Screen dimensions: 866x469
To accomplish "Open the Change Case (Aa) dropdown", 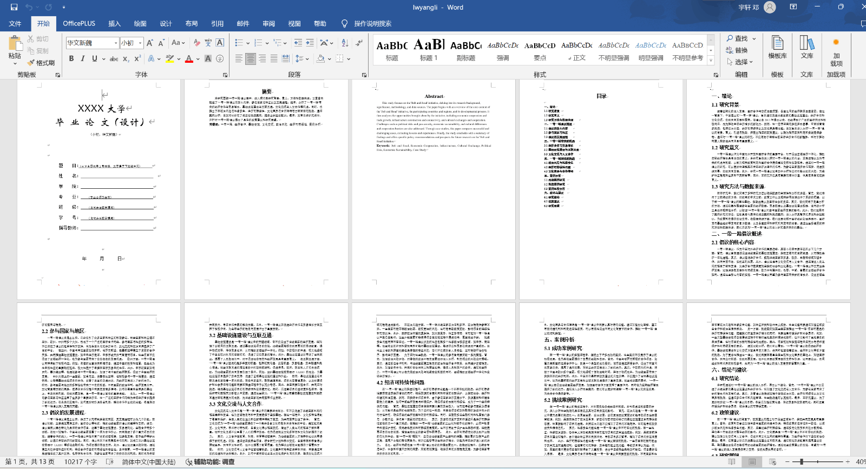I will [178, 43].
